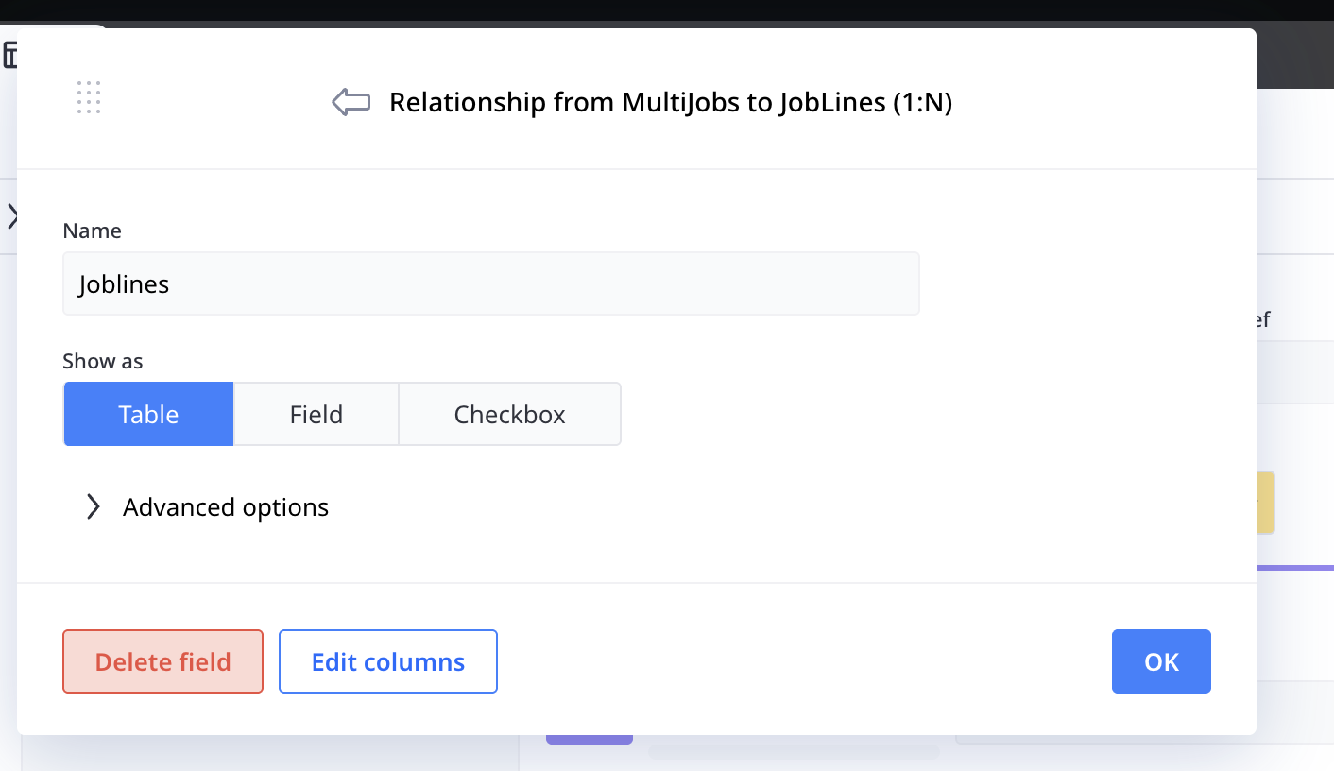This screenshot has width=1334, height=771.
Task: Click the Relationship from MultiJobs to JobLines title
Action: click(x=670, y=102)
